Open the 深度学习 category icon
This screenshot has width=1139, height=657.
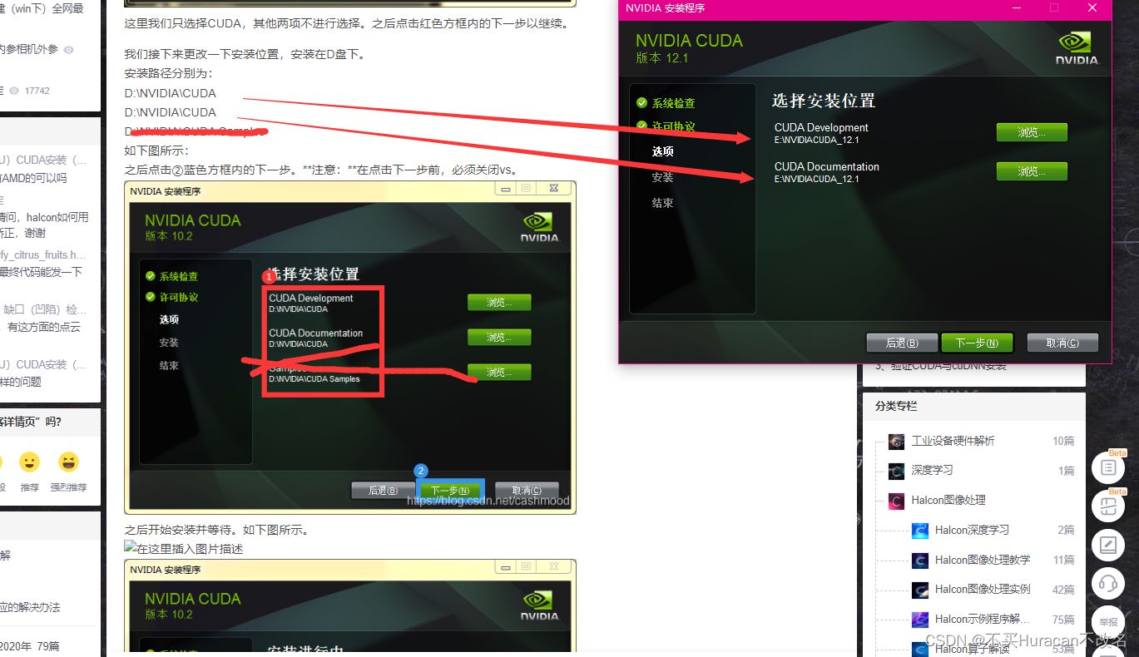pos(896,471)
